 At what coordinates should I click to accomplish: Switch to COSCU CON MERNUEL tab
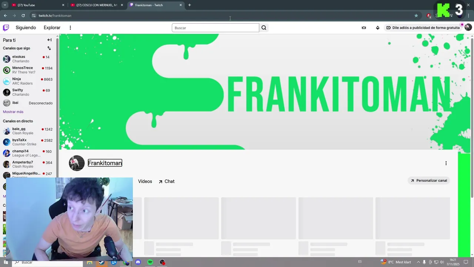97,5
